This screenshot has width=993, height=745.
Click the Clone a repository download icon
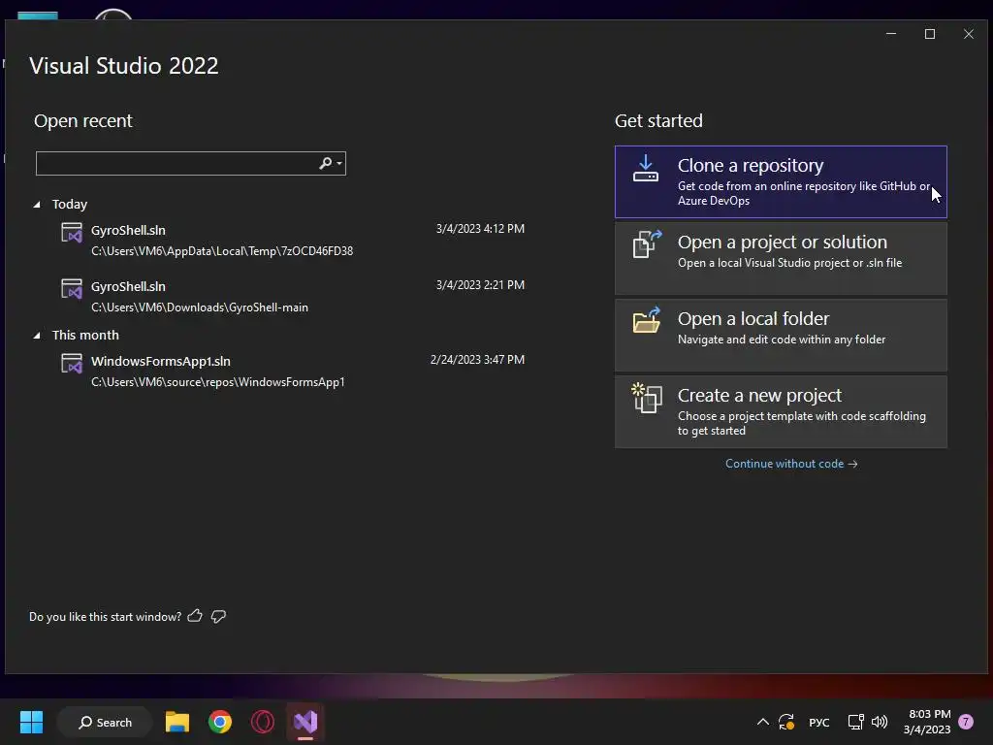point(645,169)
